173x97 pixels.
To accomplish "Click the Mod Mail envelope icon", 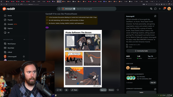I will pos(5,48).
